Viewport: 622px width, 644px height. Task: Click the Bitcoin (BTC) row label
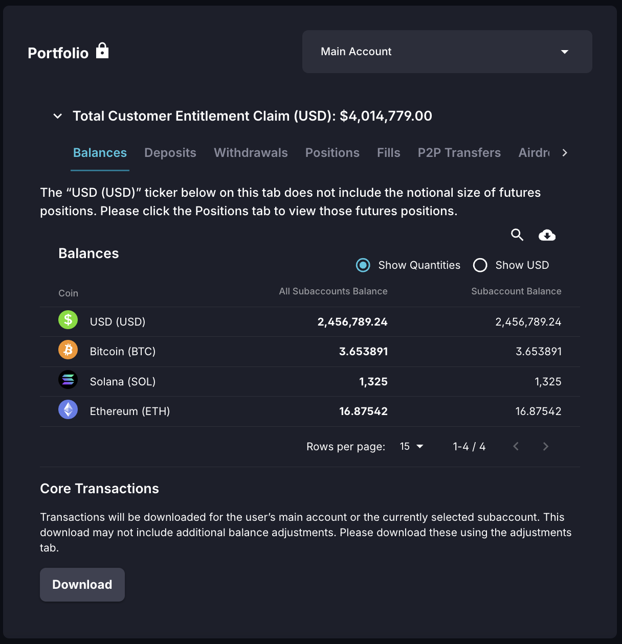pyautogui.click(x=123, y=351)
